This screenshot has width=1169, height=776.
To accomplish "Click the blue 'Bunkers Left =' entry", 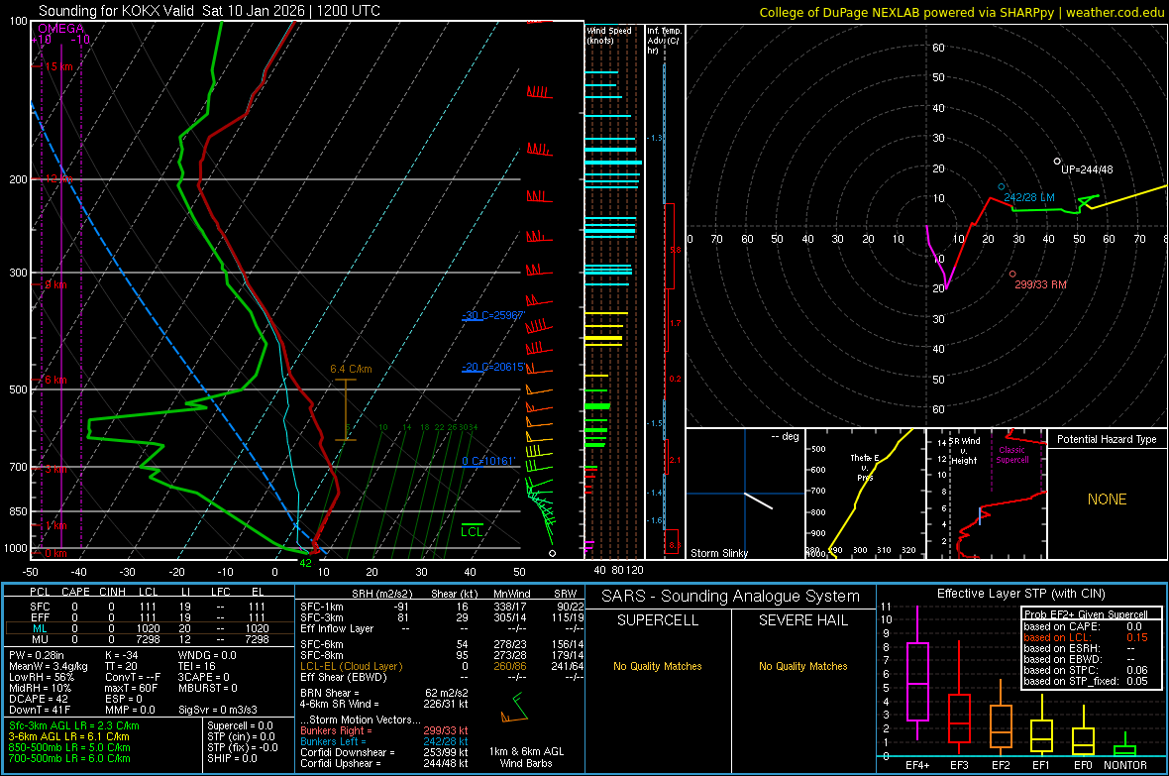I will [384, 741].
